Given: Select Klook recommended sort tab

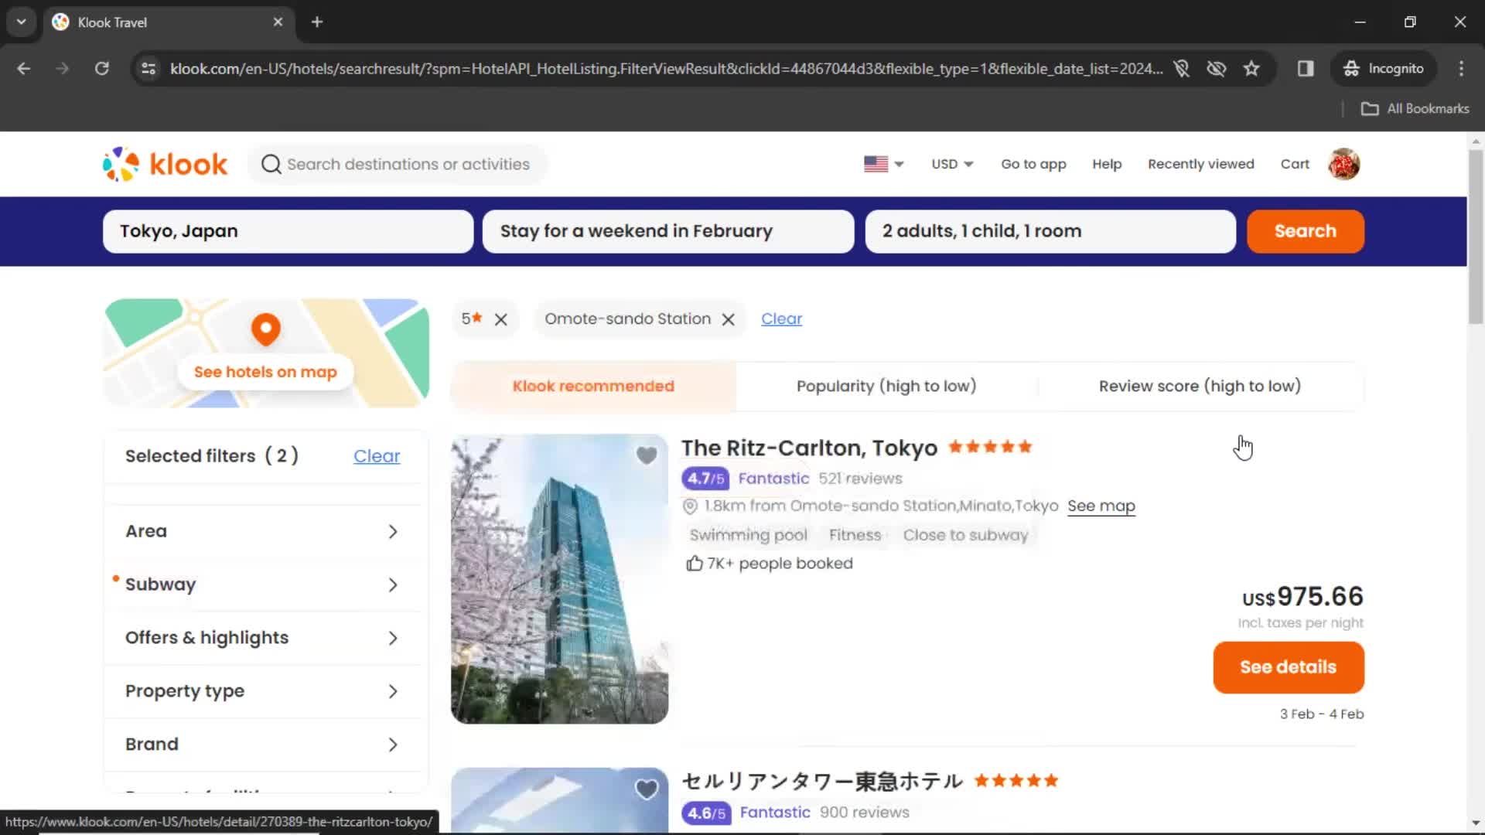Looking at the screenshot, I should (x=593, y=386).
